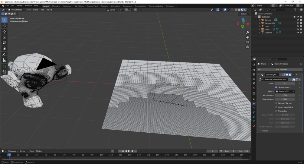Image resolution: width=304 pixels, height=164 pixels.
Task: Select the Add Cube tool
Action: click(x=4, y=66)
